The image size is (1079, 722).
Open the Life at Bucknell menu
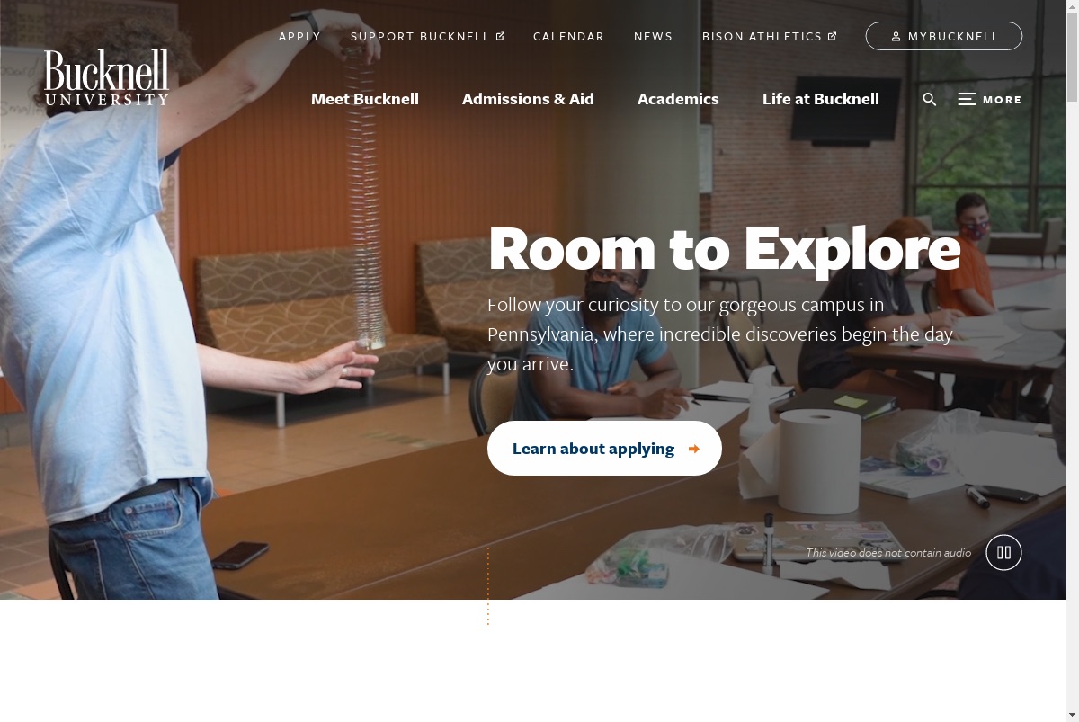[x=821, y=99]
